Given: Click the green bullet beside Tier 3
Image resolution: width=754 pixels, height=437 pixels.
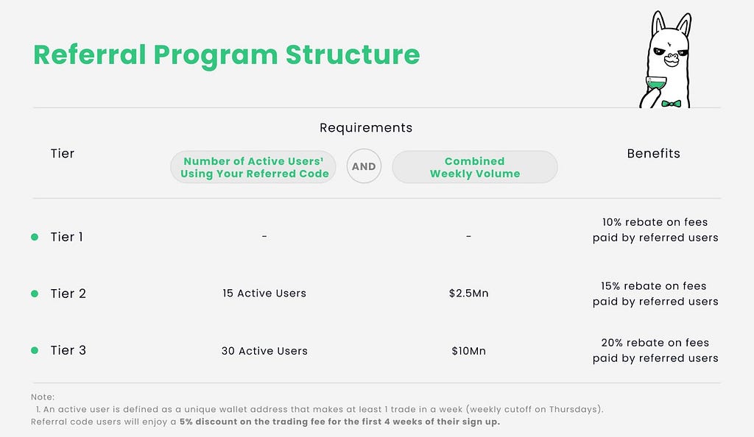Looking at the screenshot, I should 35,350.
